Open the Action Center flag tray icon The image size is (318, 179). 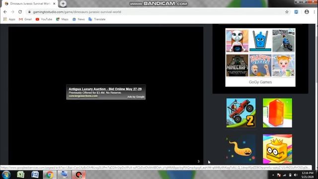pyautogui.click(x=279, y=175)
